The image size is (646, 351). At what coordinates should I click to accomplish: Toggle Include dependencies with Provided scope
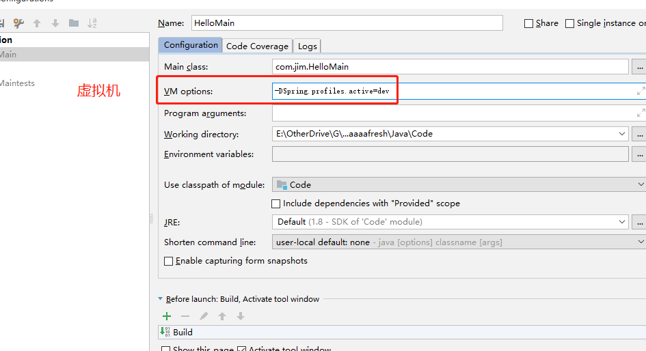coord(276,203)
